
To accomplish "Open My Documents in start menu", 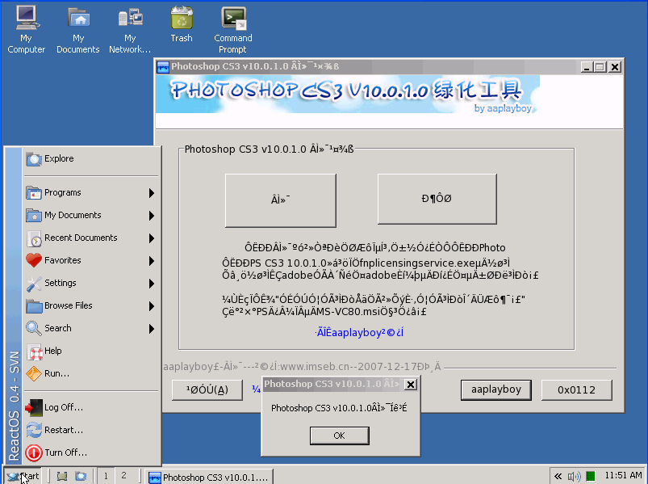I will [x=91, y=216].
